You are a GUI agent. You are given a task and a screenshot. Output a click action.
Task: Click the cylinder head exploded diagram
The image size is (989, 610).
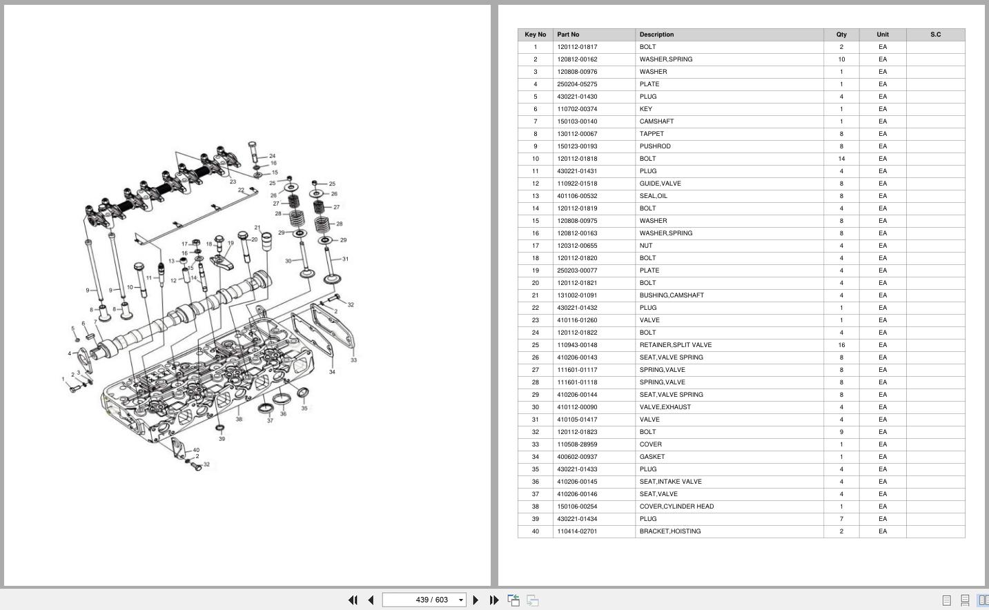[x=210, y=306]
